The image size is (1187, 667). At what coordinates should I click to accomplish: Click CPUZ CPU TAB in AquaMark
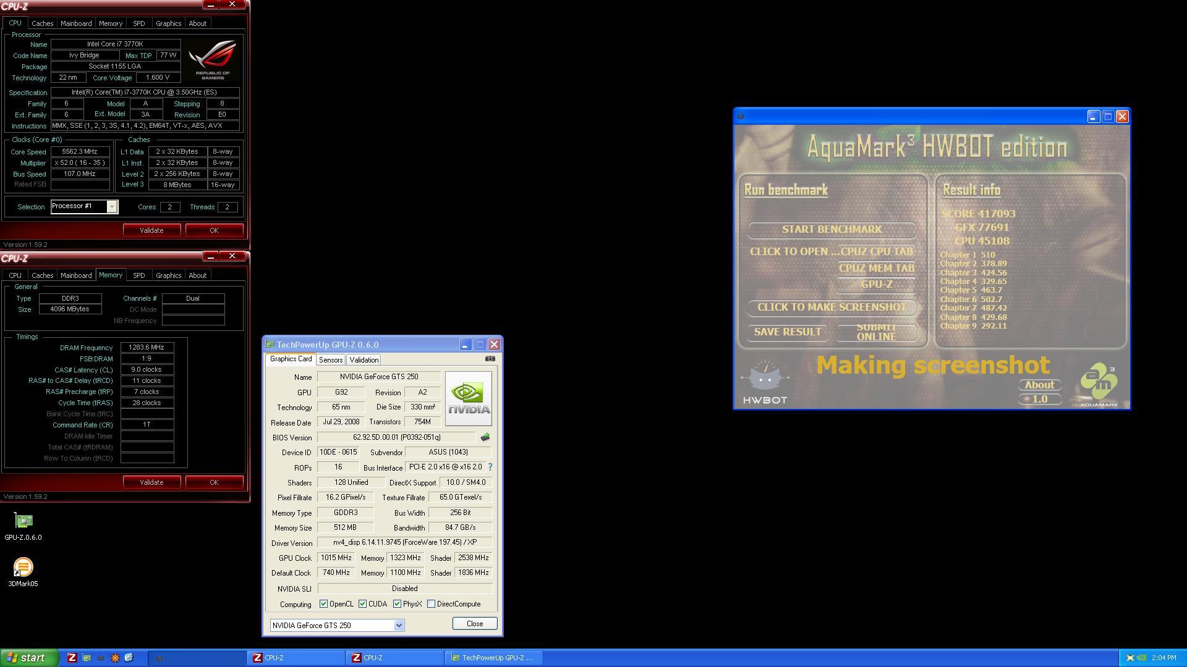point(876,252)
